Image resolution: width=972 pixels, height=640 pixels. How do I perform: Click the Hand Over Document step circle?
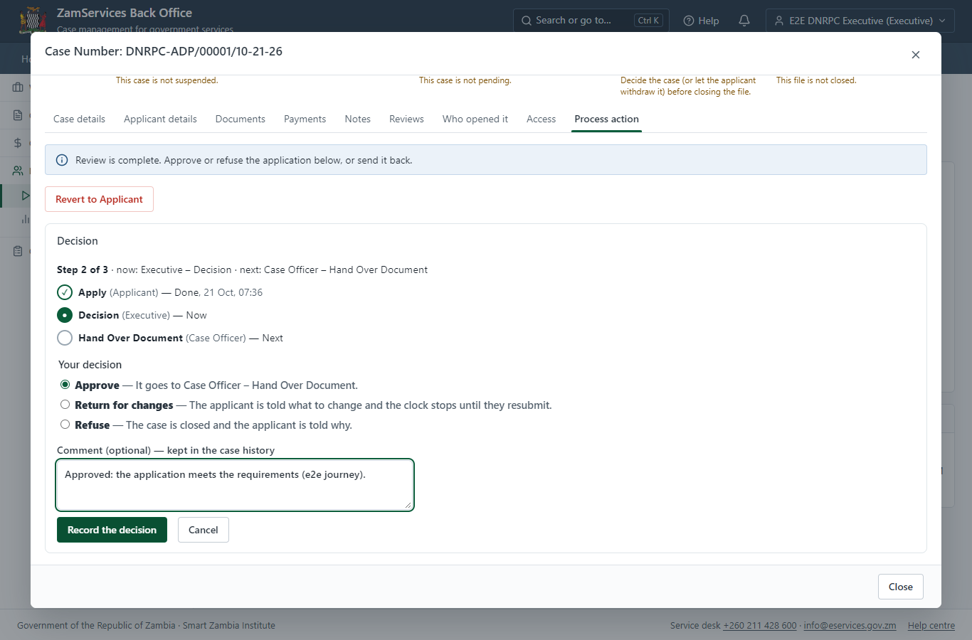65,338
